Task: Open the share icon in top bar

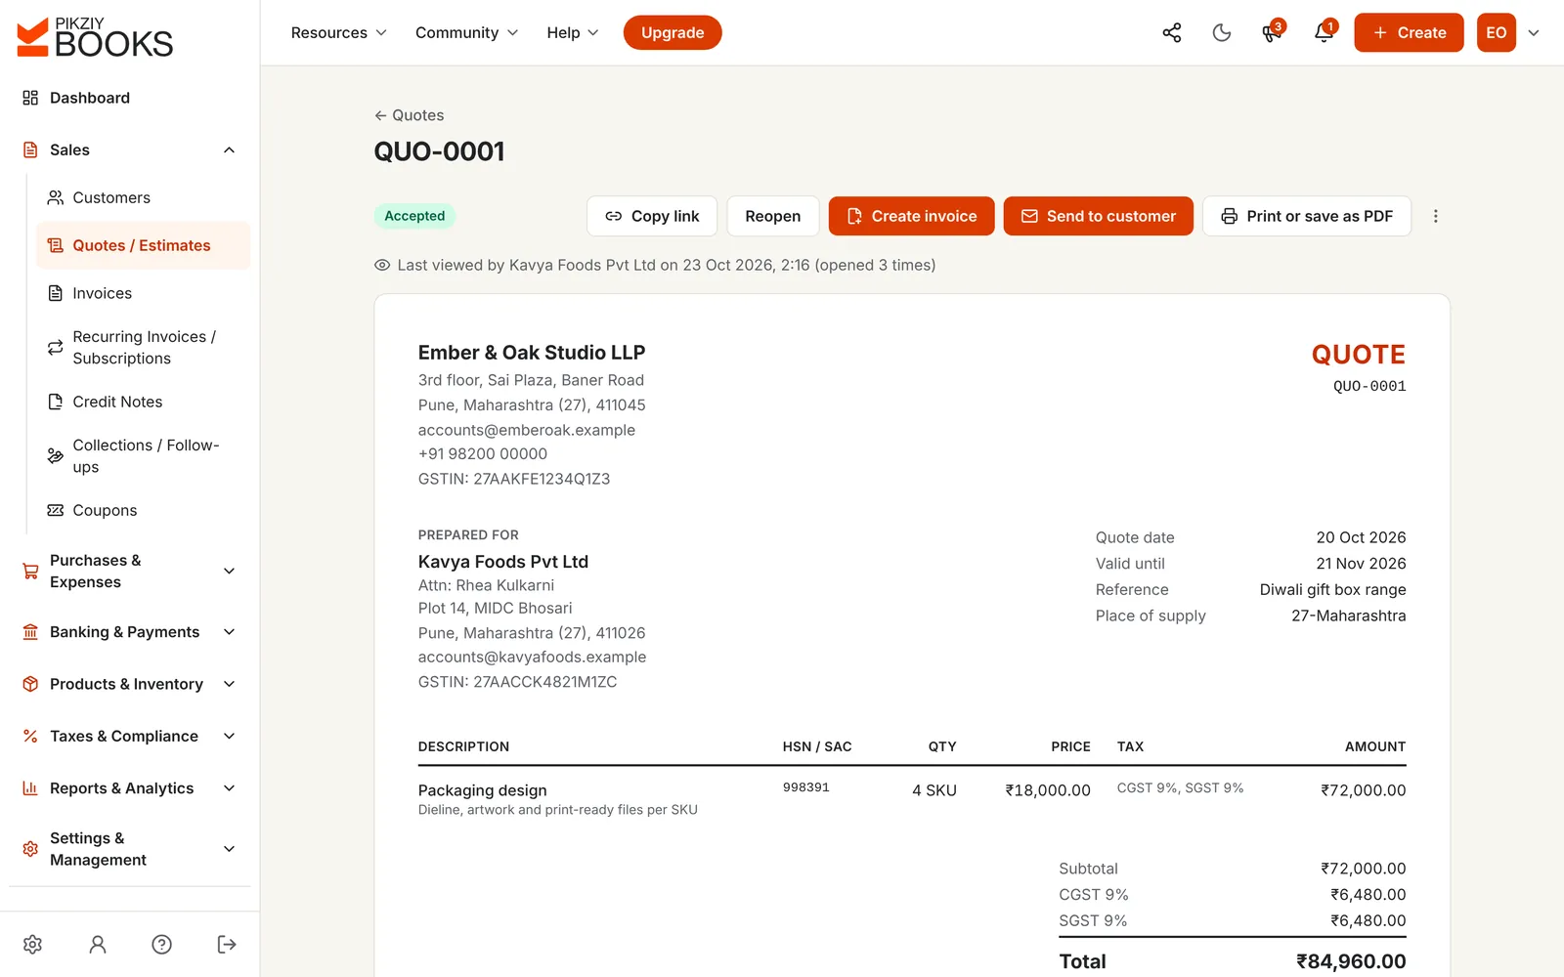Action: click(x=1172, y=33)
